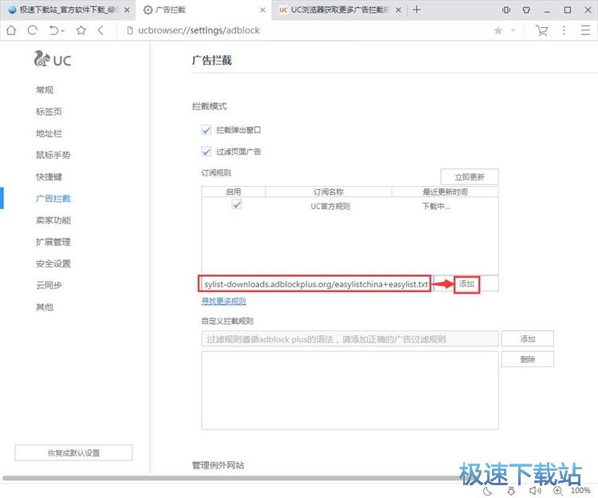Reload the current page

click(33, 30)
